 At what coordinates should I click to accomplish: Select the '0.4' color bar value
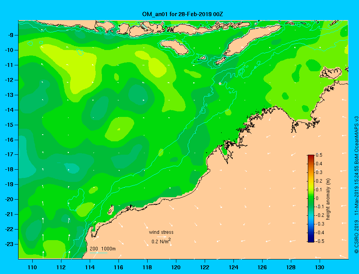click(319, 164)
